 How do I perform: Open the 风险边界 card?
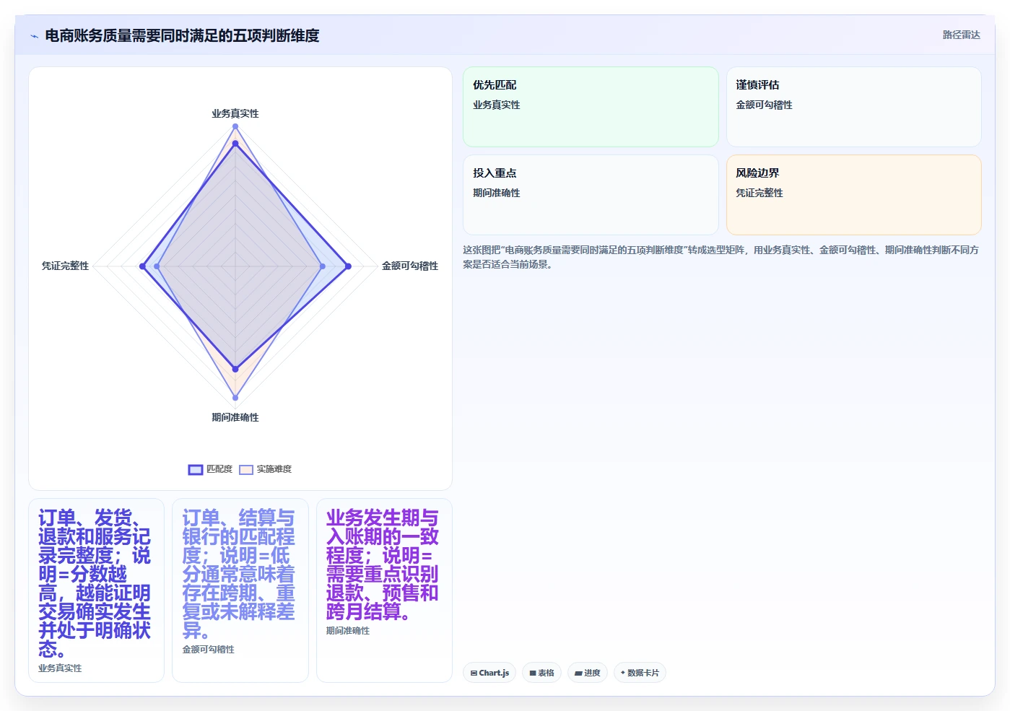click(x=853, y=195)
